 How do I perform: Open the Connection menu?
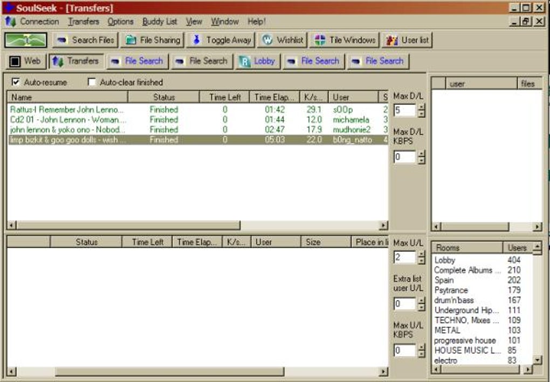pyautogui.click(x=39, y=22)
